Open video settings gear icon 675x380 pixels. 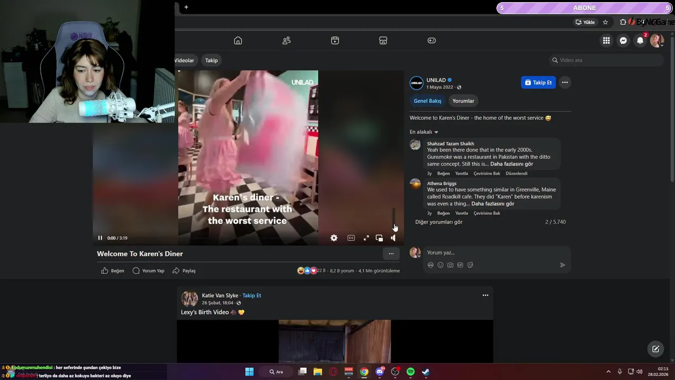point(334,238)
